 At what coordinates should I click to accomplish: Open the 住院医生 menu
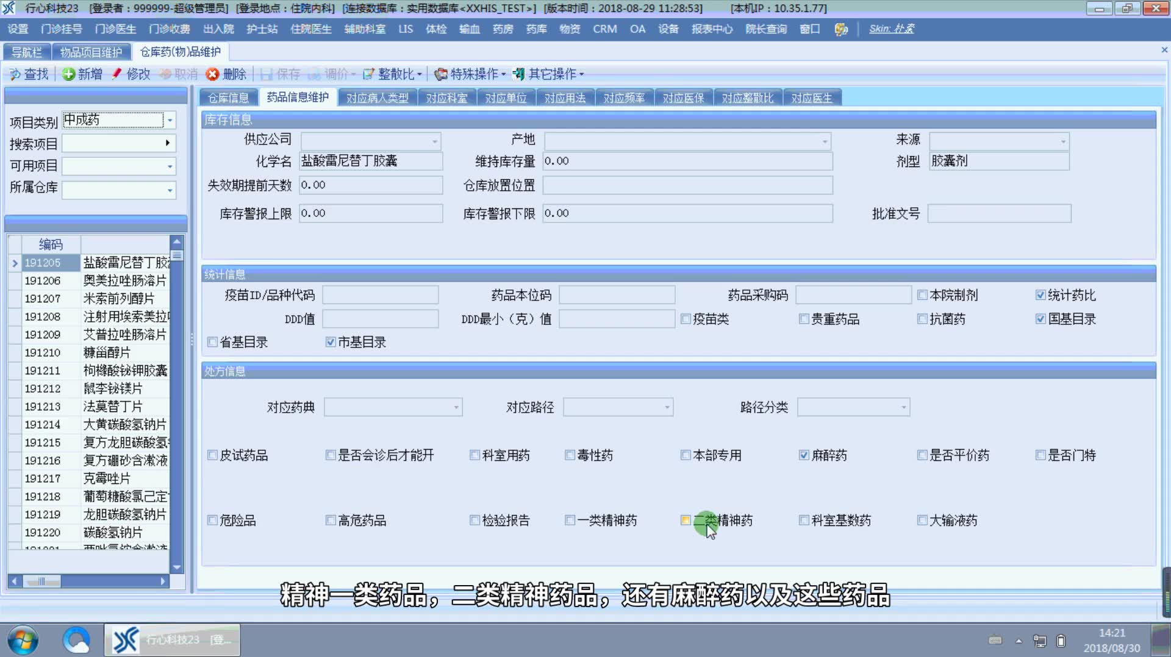pyautogui.click(x=311, y=29)
